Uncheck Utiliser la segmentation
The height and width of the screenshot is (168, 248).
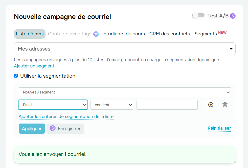16,76
